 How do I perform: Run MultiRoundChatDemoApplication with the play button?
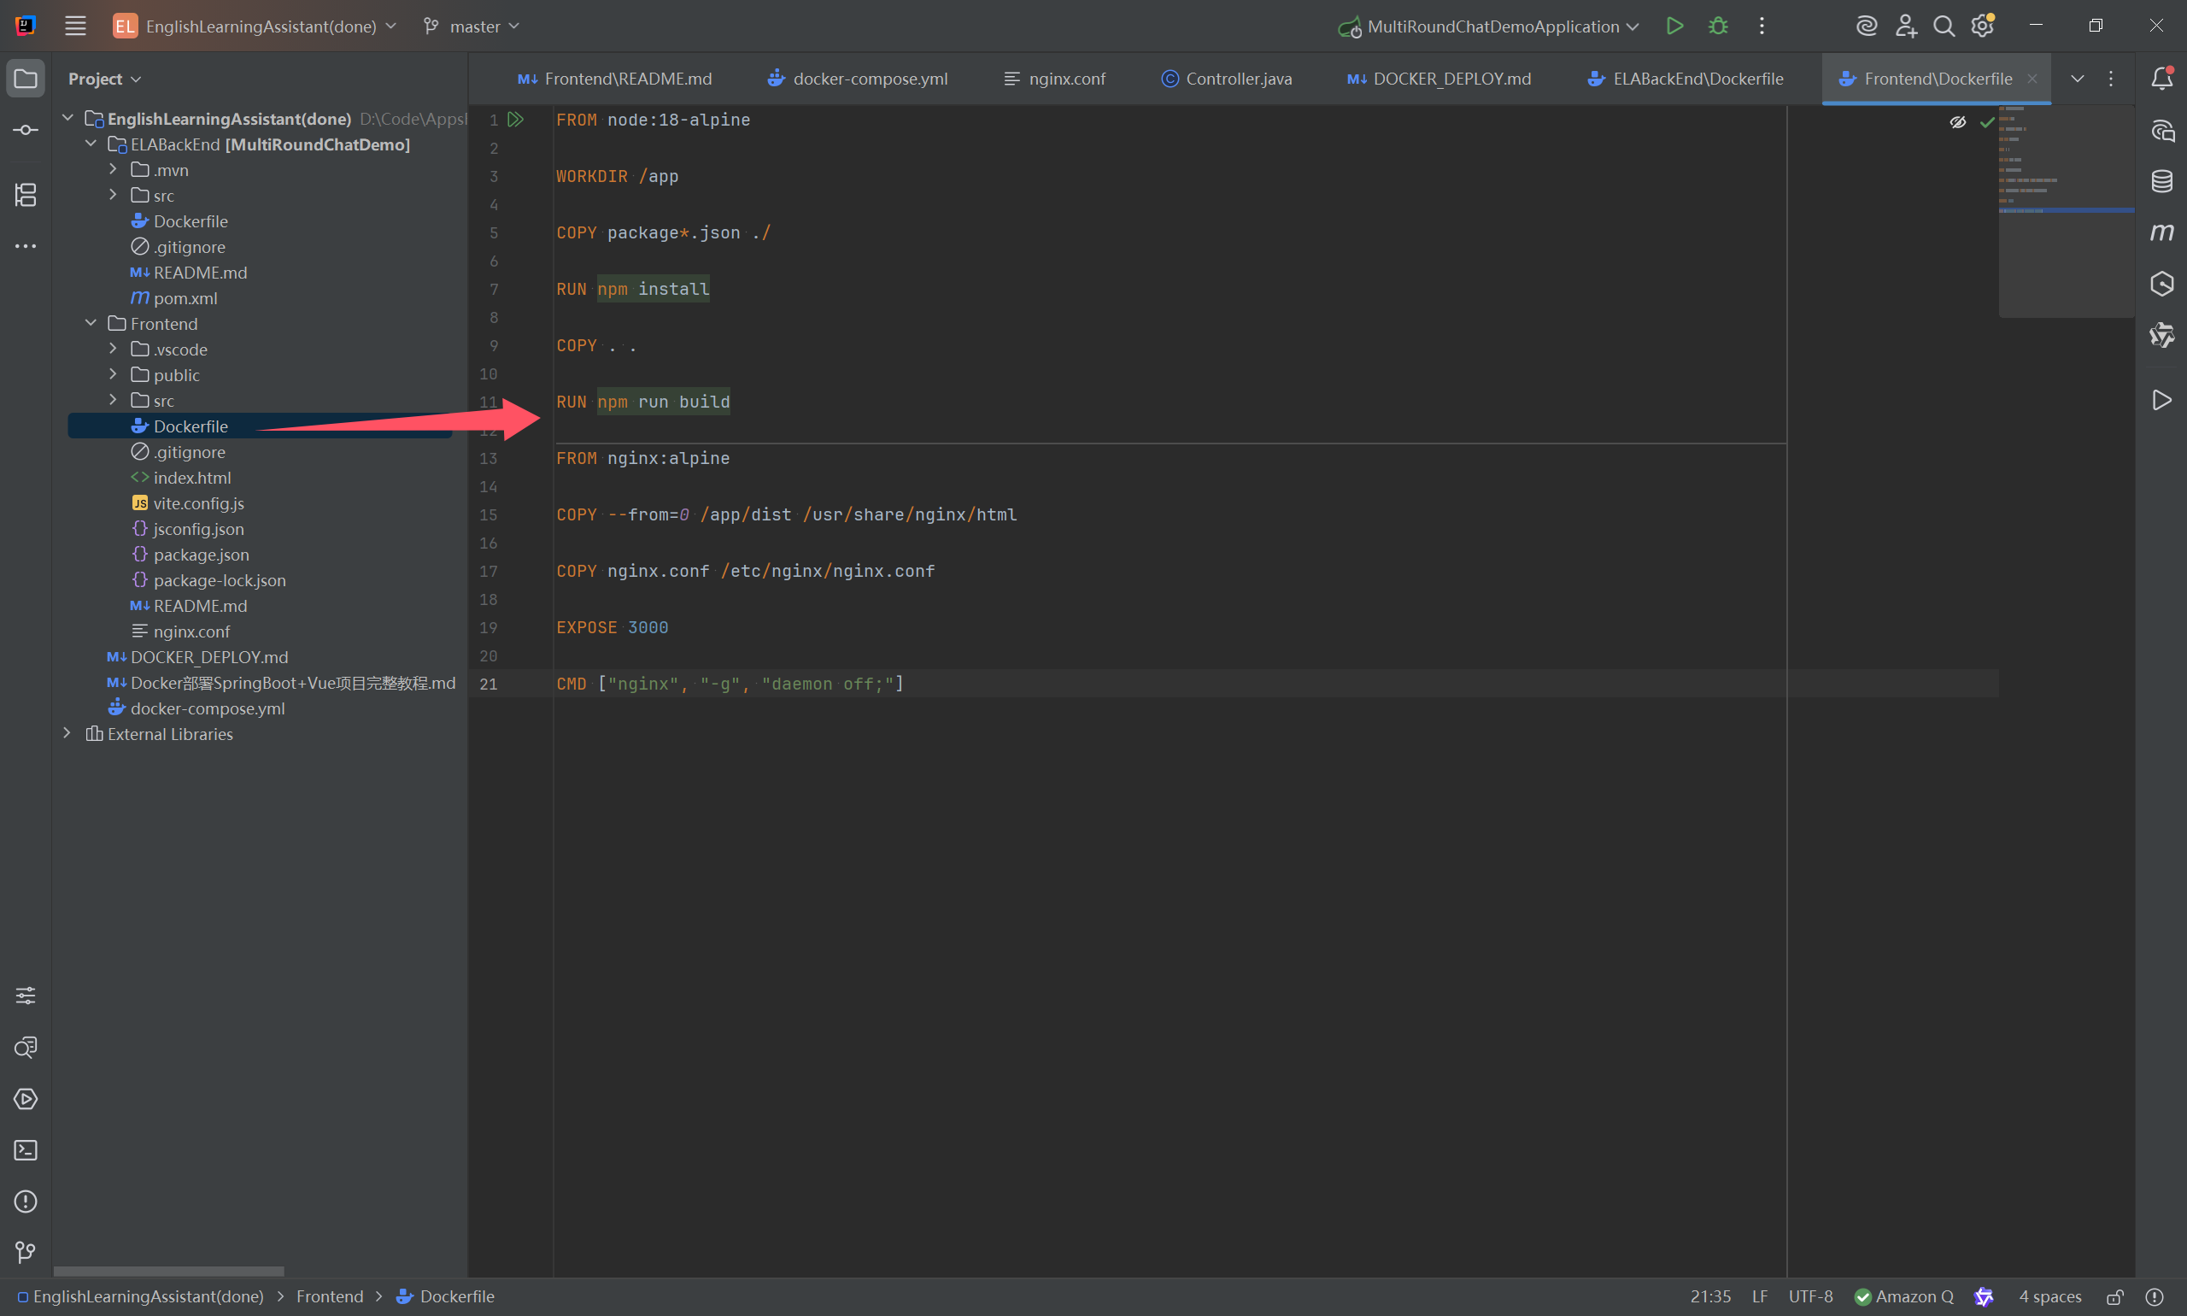[1674, 26]
